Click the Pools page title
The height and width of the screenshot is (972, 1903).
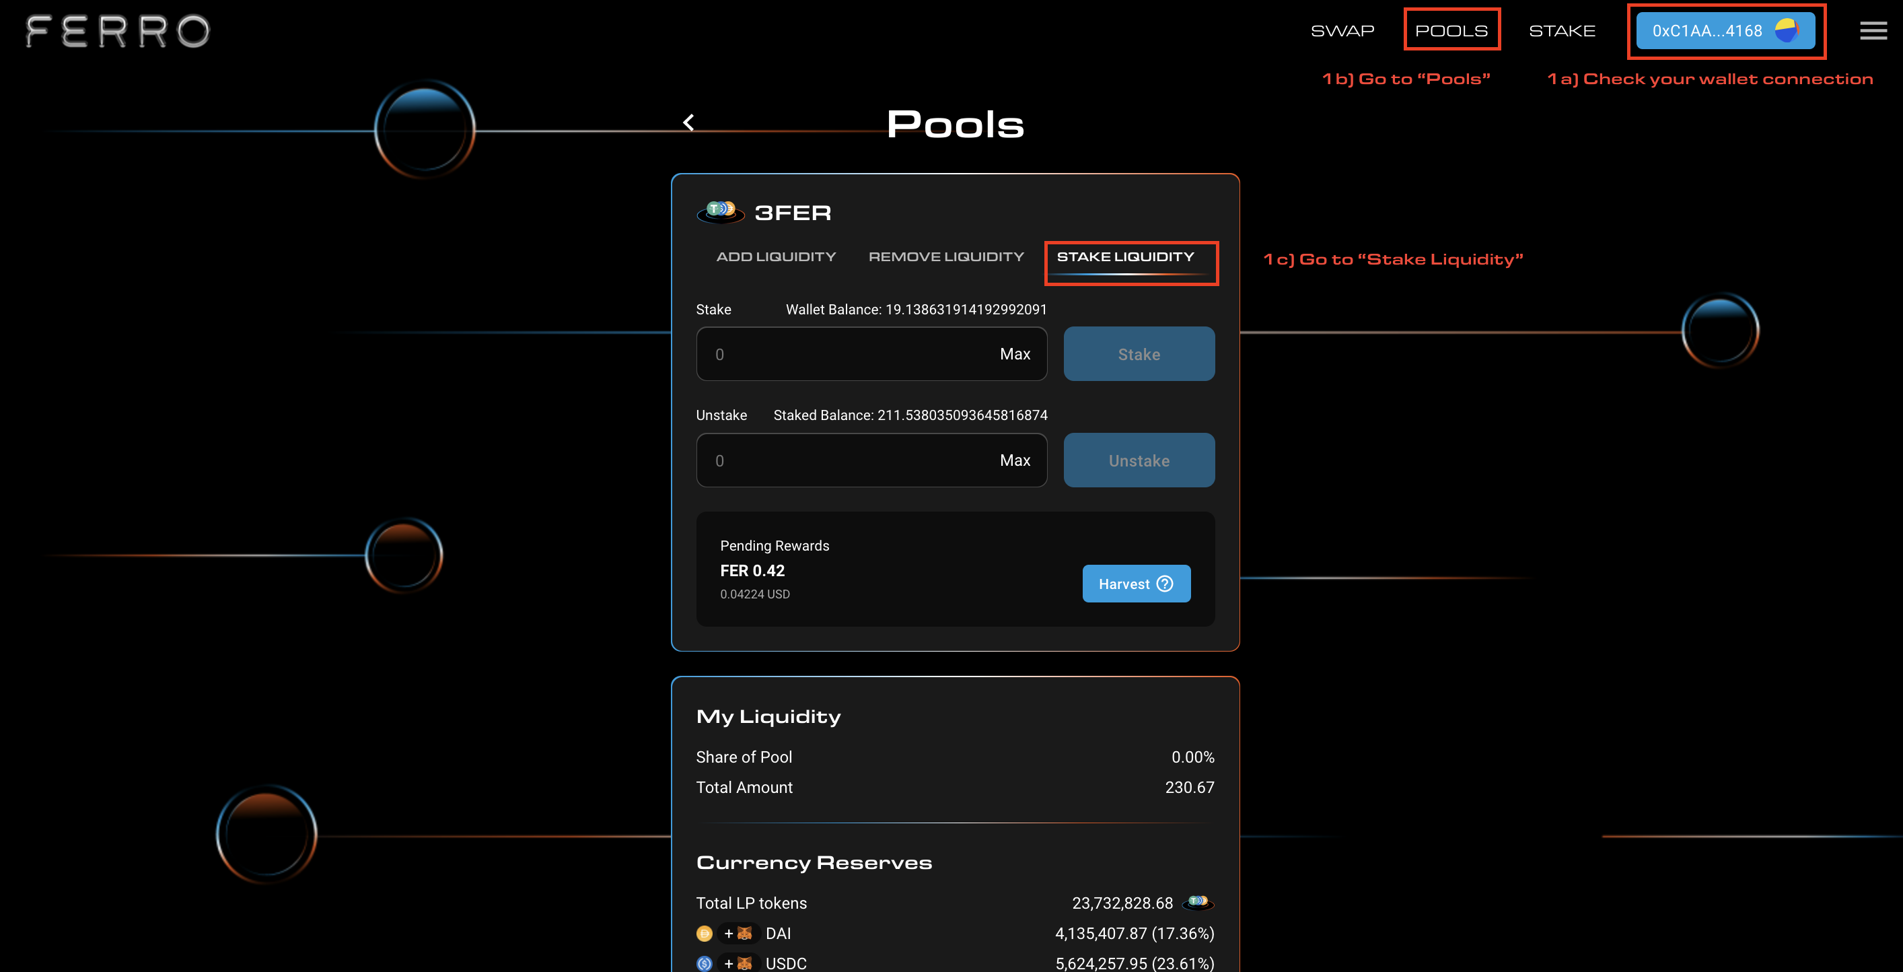(955, 124)
